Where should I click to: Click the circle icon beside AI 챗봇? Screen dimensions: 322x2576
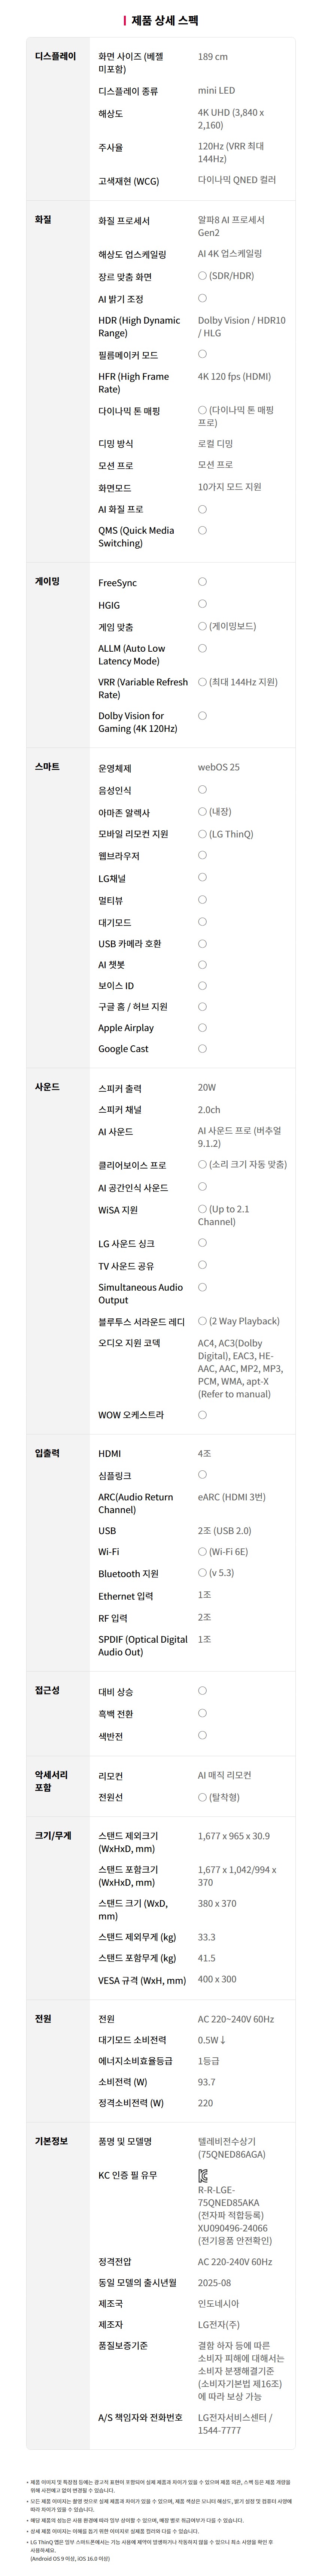202,964
